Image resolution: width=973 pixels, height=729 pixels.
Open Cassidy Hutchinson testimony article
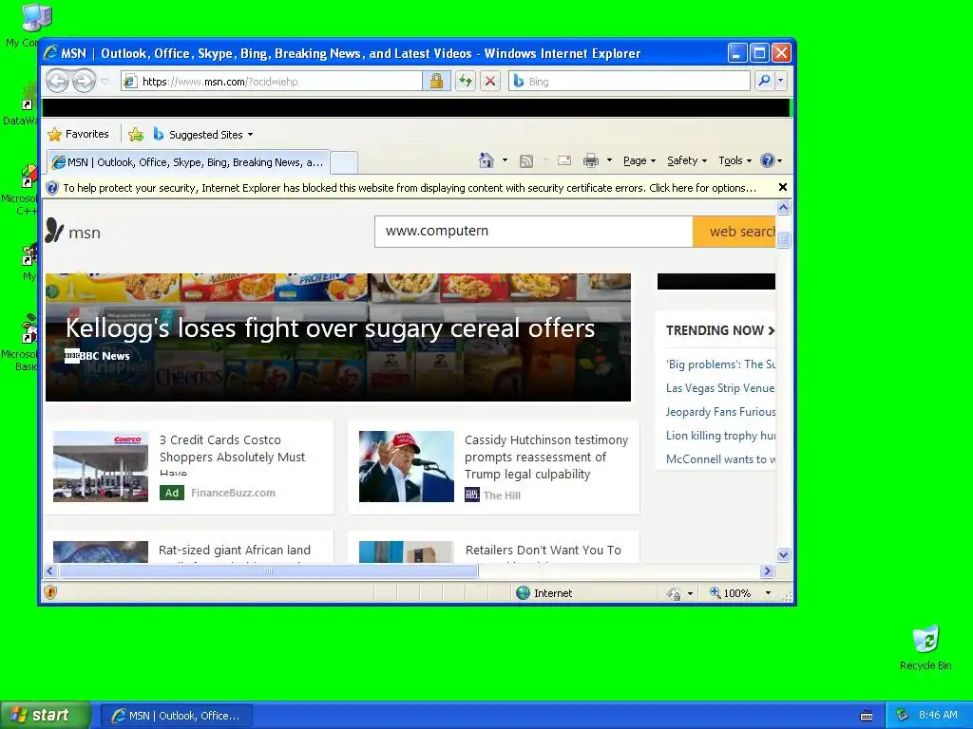546,457
